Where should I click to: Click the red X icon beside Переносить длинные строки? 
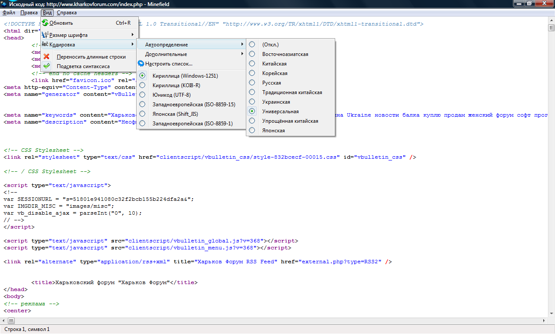(x=47, y=56)
